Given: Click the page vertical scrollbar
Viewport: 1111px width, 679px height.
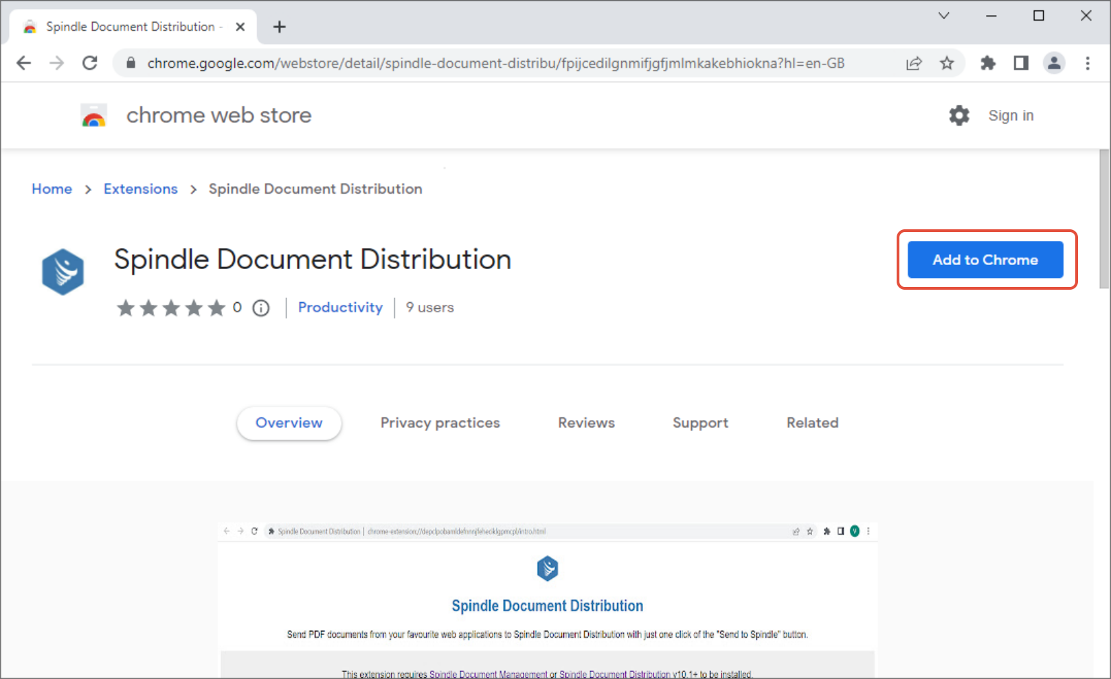Looking at the screenshot, I should point(1104,218).
